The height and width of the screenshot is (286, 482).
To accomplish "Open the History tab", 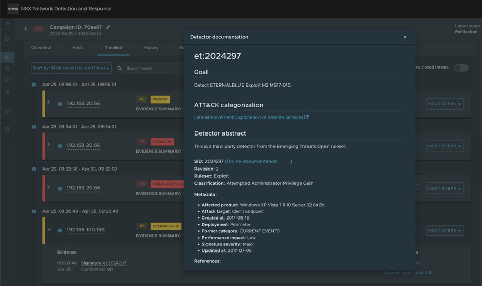I will coord(150,48).
